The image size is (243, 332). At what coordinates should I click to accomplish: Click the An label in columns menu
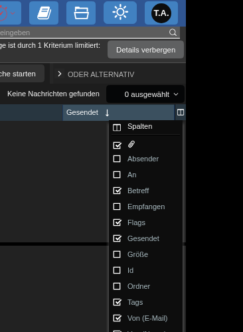tap(132, 175)
